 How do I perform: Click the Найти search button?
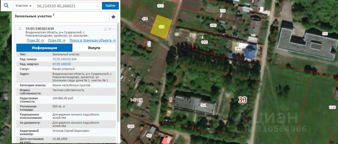tap(110, 6)
